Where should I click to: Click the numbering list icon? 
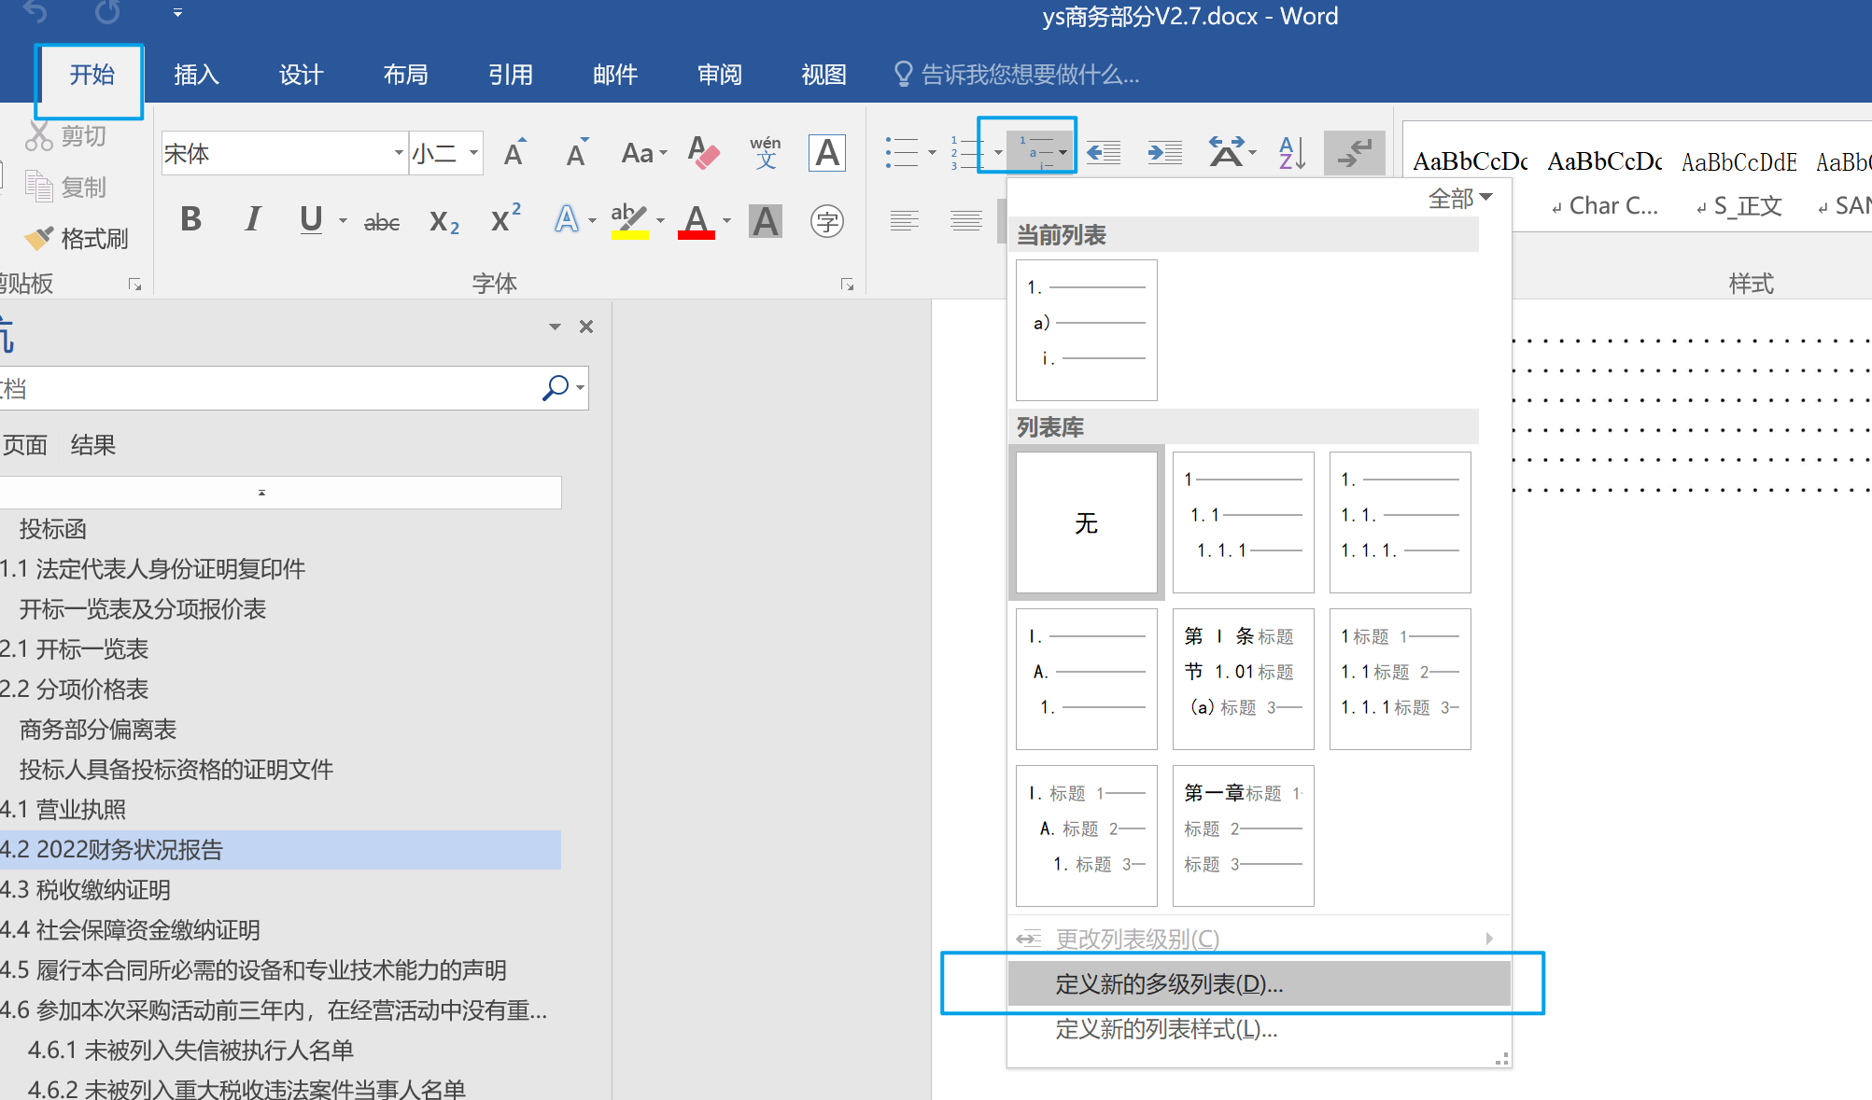[x=968, y=152]
